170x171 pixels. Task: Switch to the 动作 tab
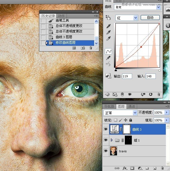click(61, 16)
